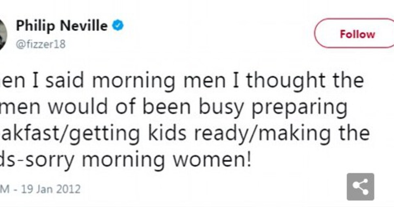Open Philip Neville's profile name
The width and height of the screenshot is (394, 207).
tap(62, 26)
